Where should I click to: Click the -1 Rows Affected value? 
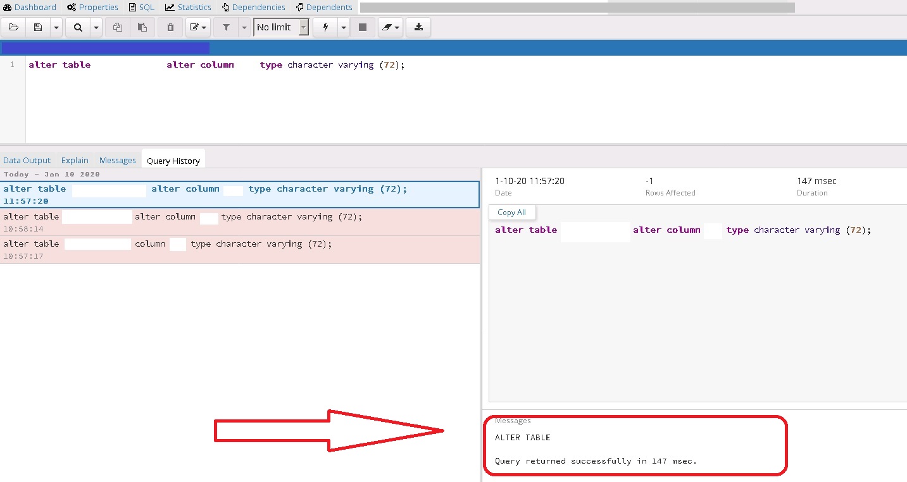click(649, 181)
